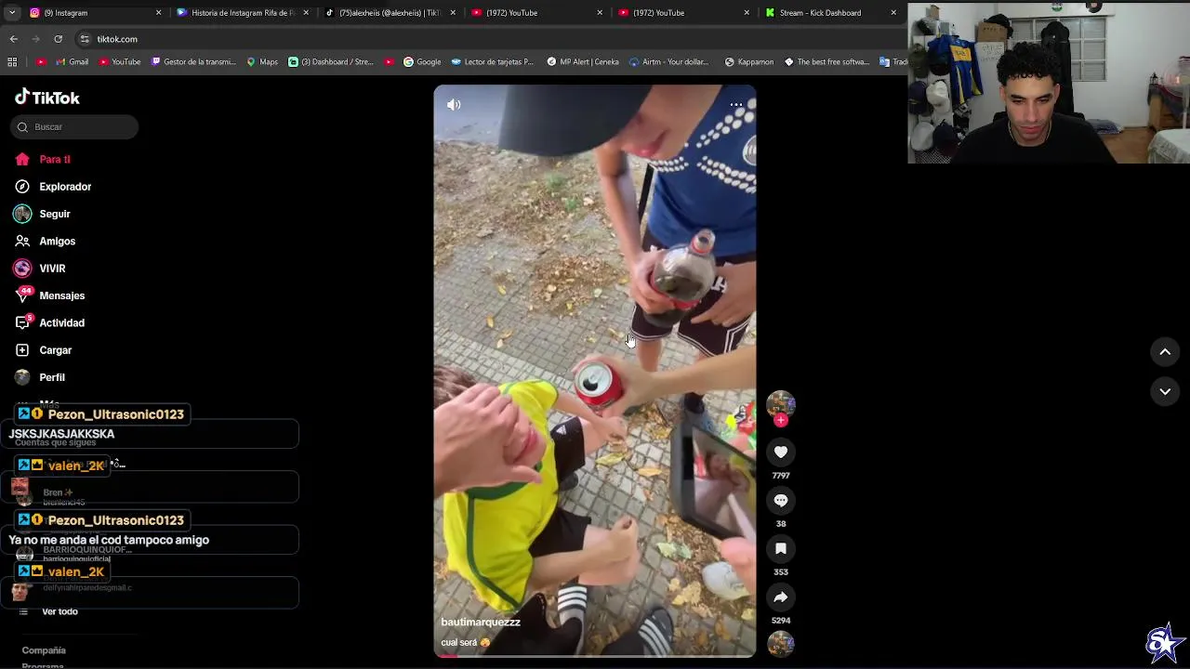The height and width of the screenshot is (669, 1190).
Task: Like the video with the heart icon
Action: (x=781, y=453)
